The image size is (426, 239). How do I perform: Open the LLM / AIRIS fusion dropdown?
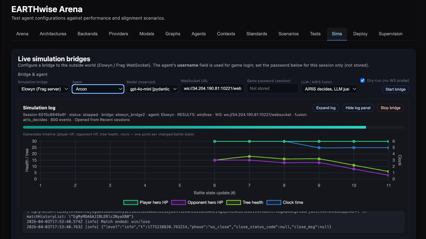click(329, 89)
